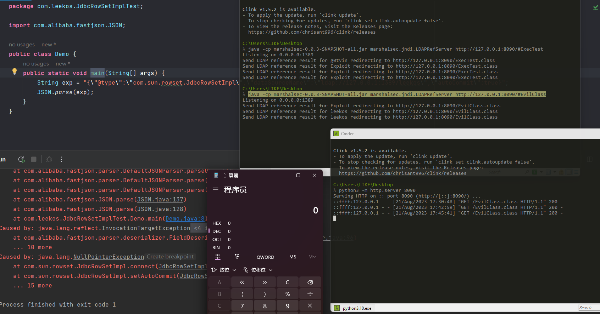
Task: Click the 'import com.alibaba.fastjson.JSON;' line
Action: coord(67,25)
